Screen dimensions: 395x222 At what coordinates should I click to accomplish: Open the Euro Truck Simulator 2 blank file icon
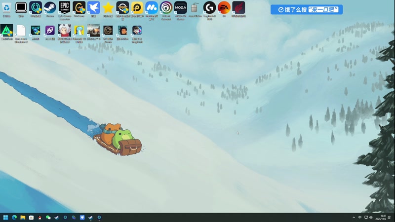pos(21,34)
